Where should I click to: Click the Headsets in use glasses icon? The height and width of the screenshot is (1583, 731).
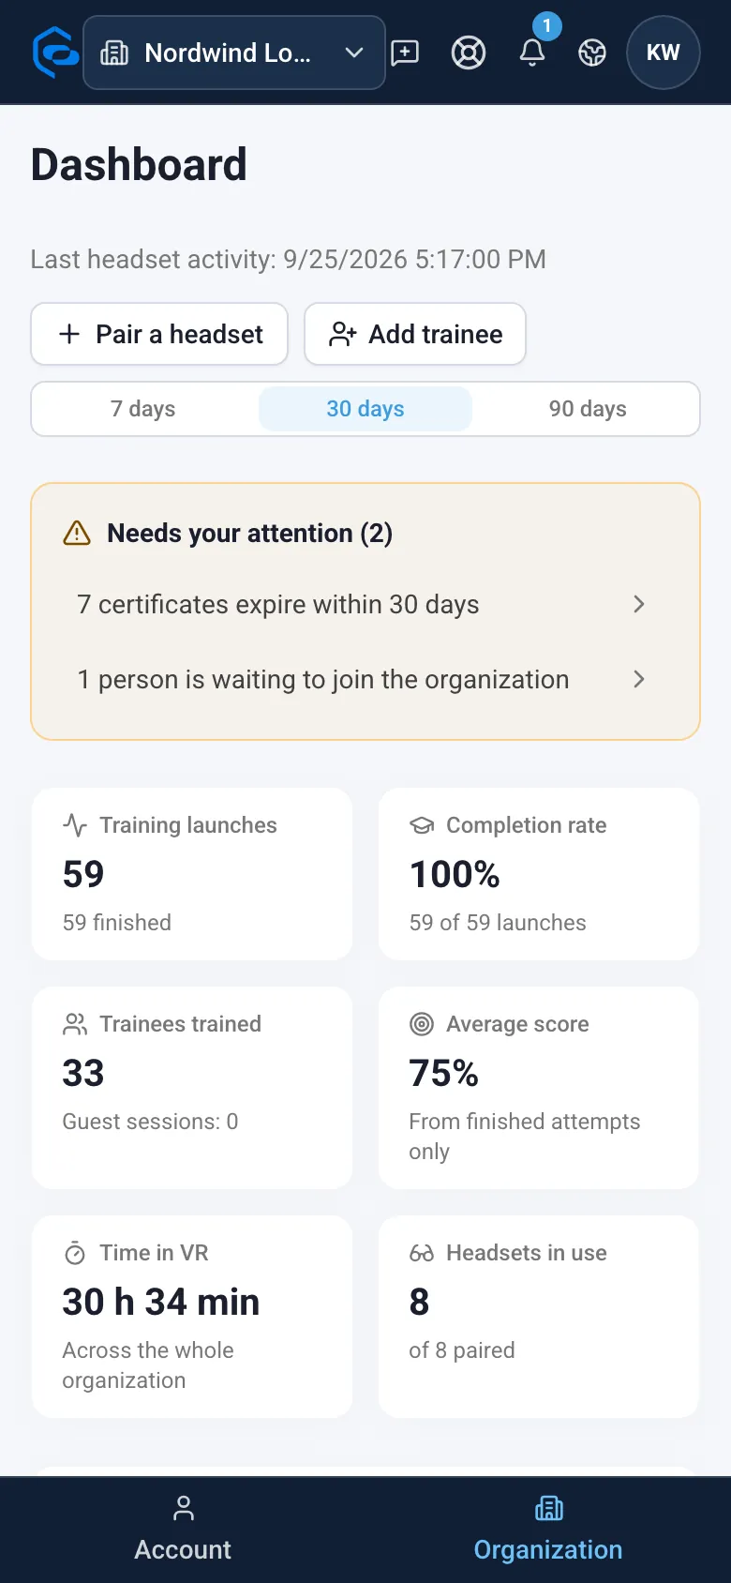pyautogui.click(x=422, y=1253)
